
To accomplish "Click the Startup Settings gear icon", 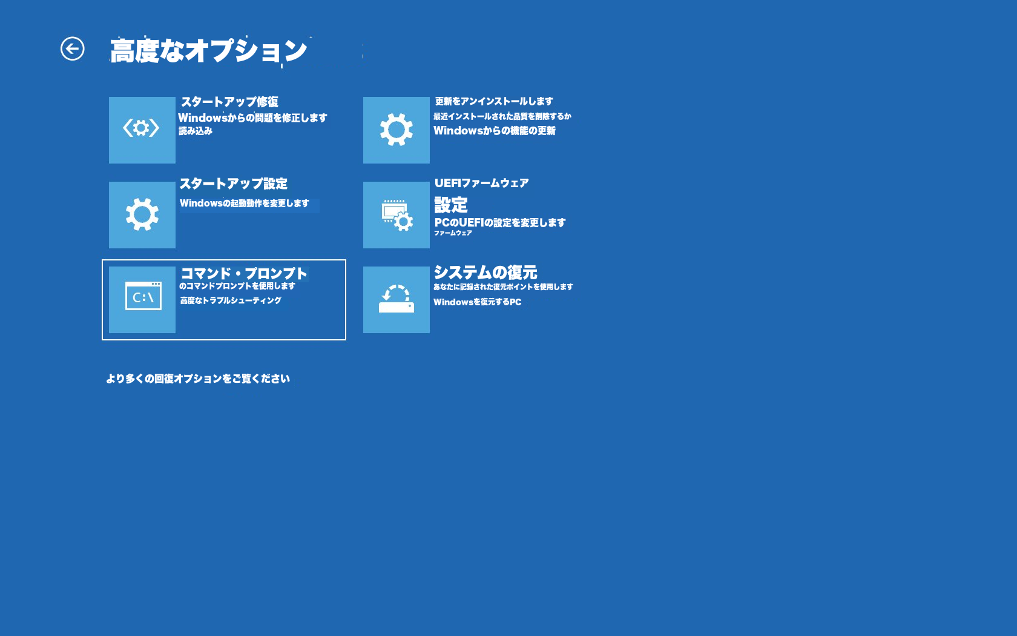I will pos(142,214).
